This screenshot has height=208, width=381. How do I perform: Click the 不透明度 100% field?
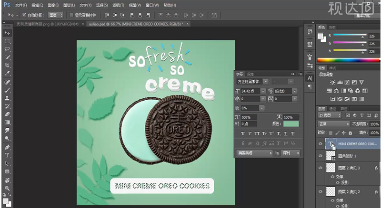(374, 124)
